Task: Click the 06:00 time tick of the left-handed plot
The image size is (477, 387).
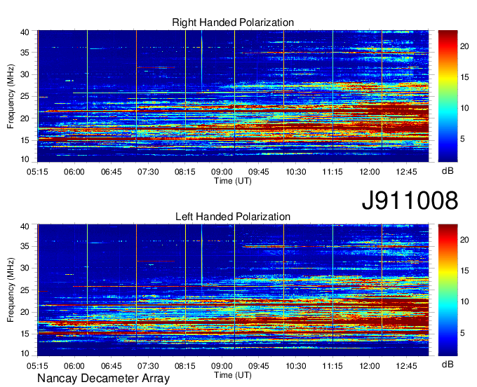Action: tap(74, 366)
